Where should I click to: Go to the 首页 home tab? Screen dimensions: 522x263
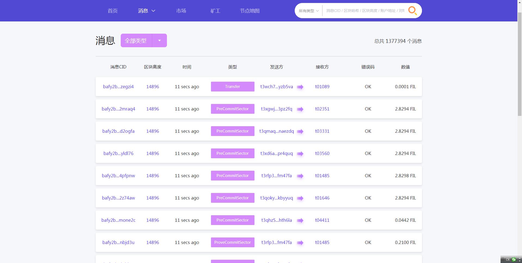point(113,11)
